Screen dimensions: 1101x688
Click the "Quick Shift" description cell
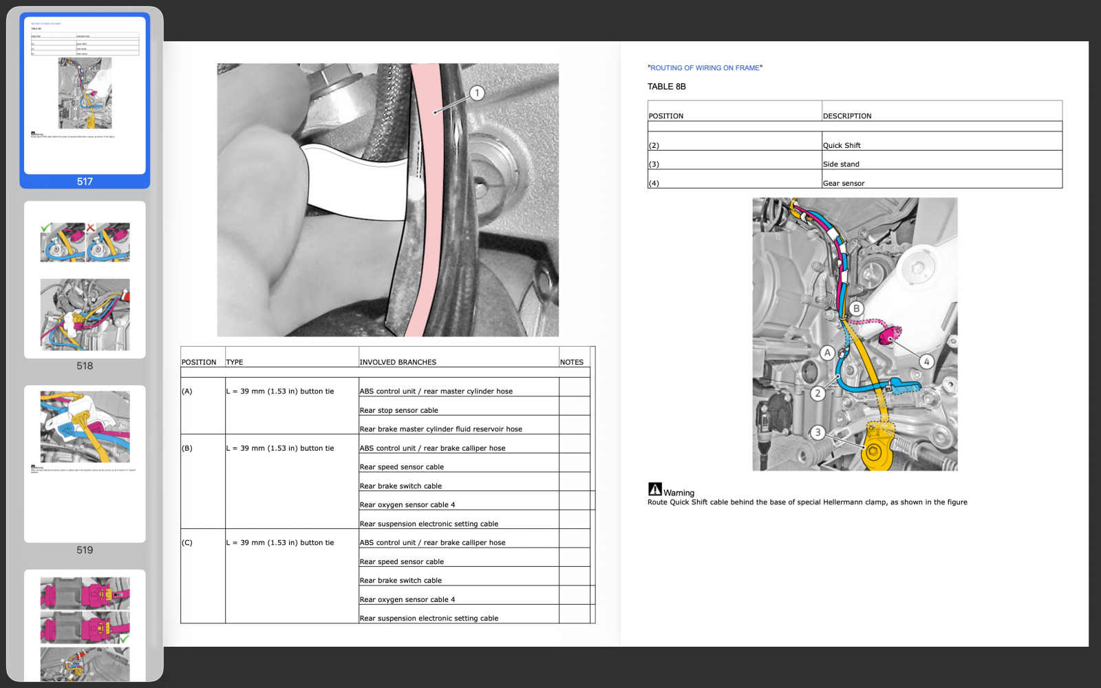[x=842, y=145]
